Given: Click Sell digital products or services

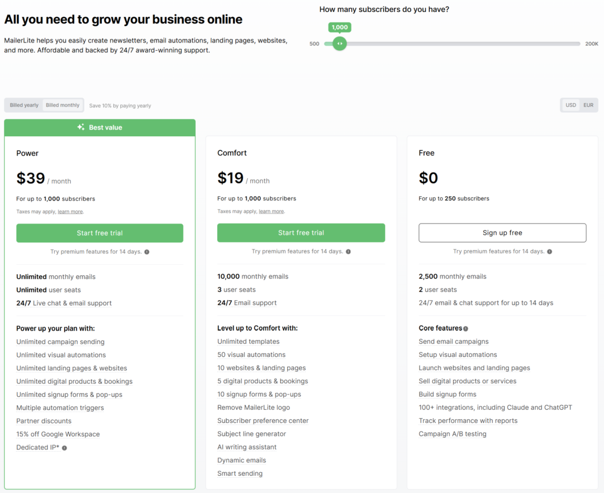Looking at the screenshot, I should [468, 381].
